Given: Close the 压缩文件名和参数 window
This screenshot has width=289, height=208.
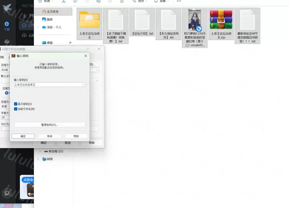Looking at the screenshot, I should tap(99, 49).
